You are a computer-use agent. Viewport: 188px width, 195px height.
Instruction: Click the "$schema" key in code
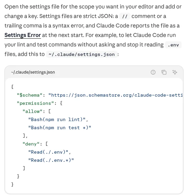point(30,95)
